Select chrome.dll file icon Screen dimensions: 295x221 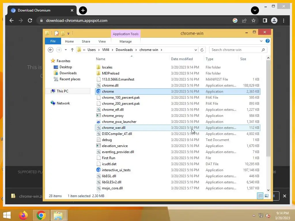coord(99,85)
